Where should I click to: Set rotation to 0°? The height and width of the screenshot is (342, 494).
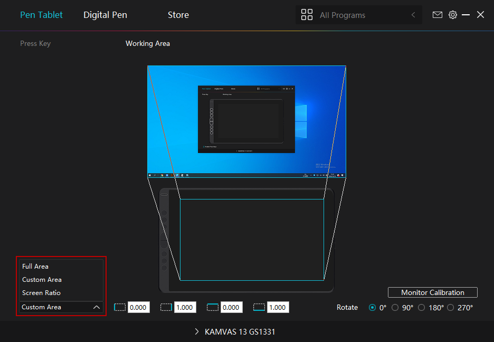[x=372, y=308]
